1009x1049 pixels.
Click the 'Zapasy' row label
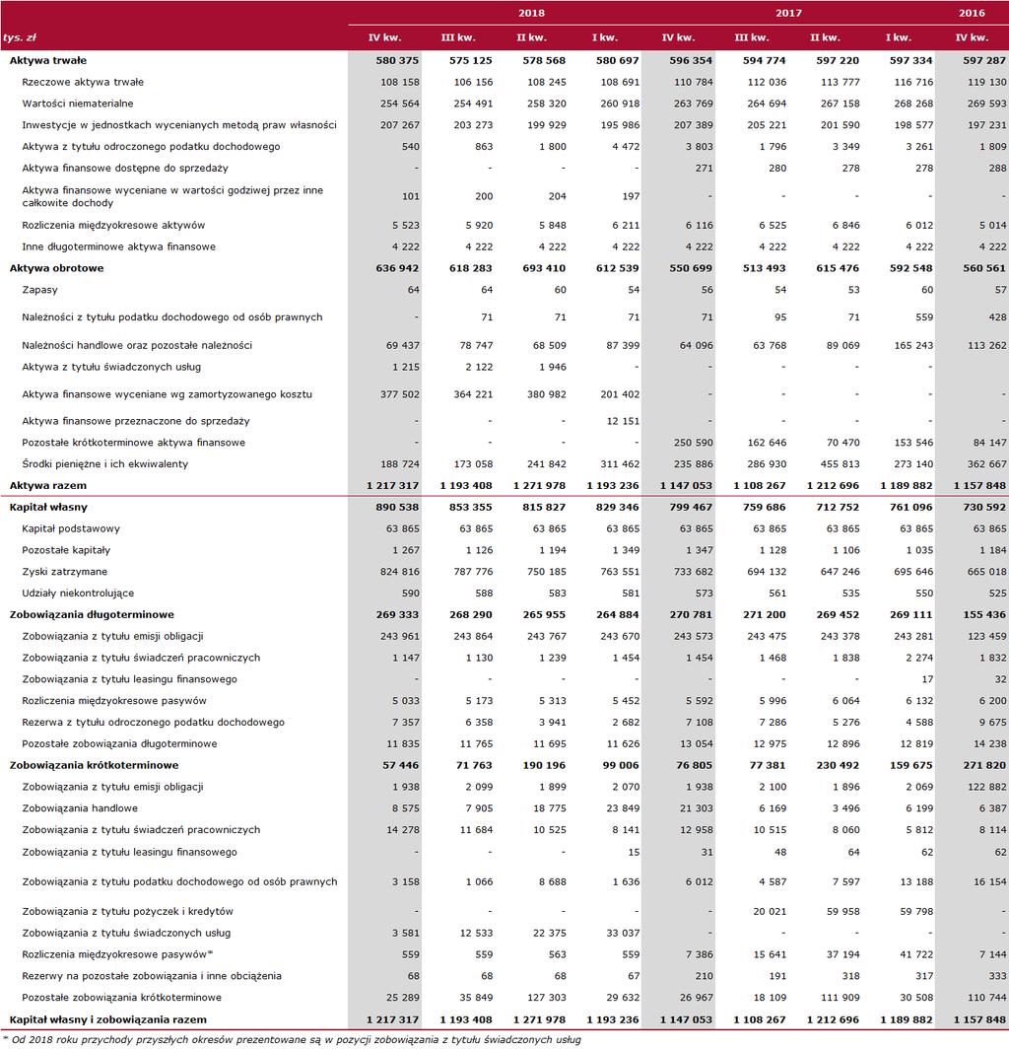pos(39,290)
